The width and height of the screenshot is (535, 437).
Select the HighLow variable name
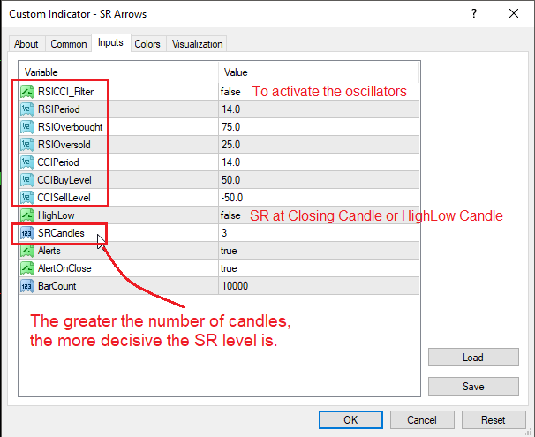57,215
